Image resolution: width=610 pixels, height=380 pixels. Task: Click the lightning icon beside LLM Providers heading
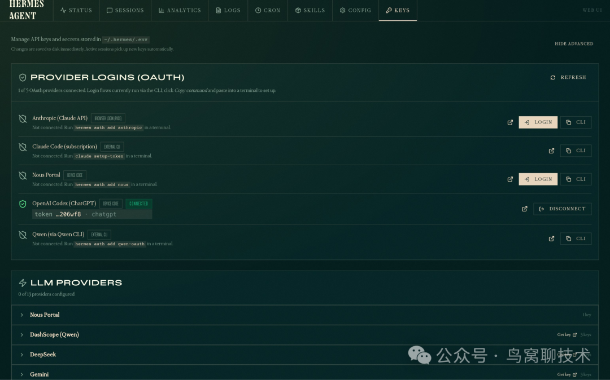[x=22, y=282]
